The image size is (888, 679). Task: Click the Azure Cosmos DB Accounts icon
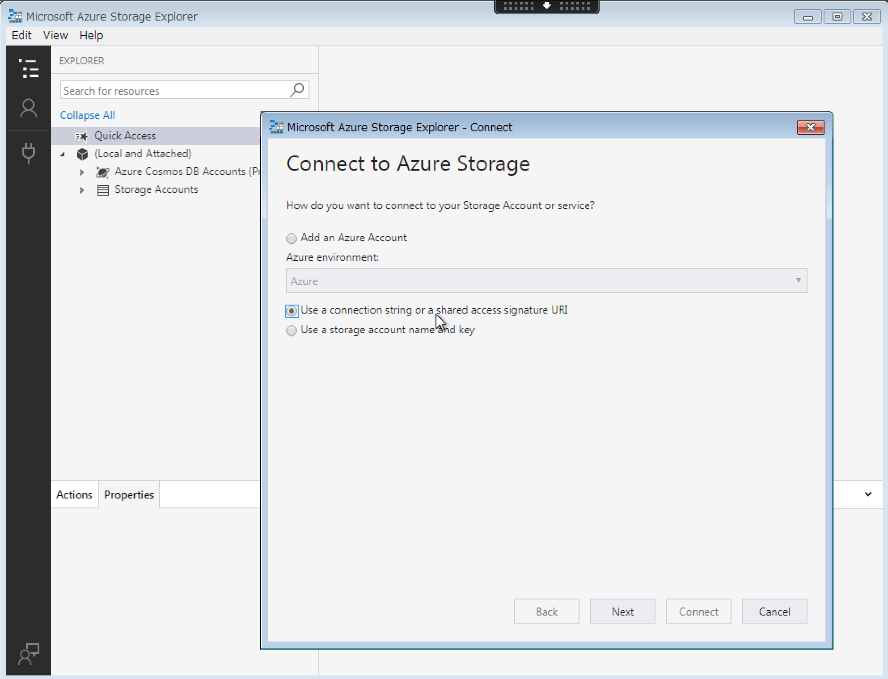[103, 172]
